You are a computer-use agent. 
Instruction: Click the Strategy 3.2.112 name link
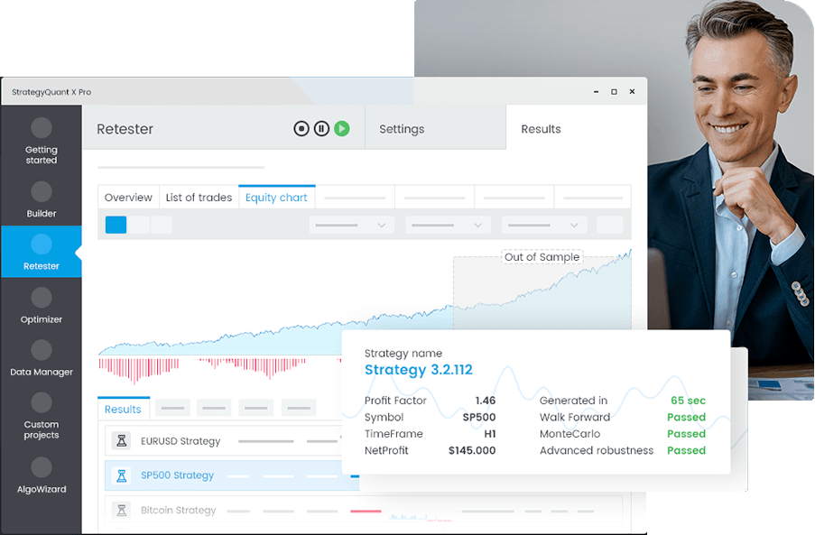pyautogui.click(x=419, y=370)
